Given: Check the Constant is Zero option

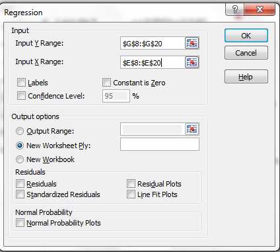Looking at the screenshot, I should [106, 83].
